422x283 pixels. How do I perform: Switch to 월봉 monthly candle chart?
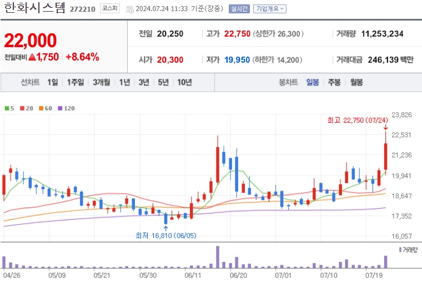pyautogui.click(x=356, y=82)
